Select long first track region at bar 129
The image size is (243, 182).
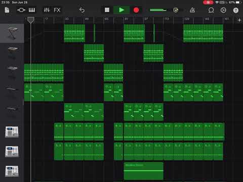203,33
